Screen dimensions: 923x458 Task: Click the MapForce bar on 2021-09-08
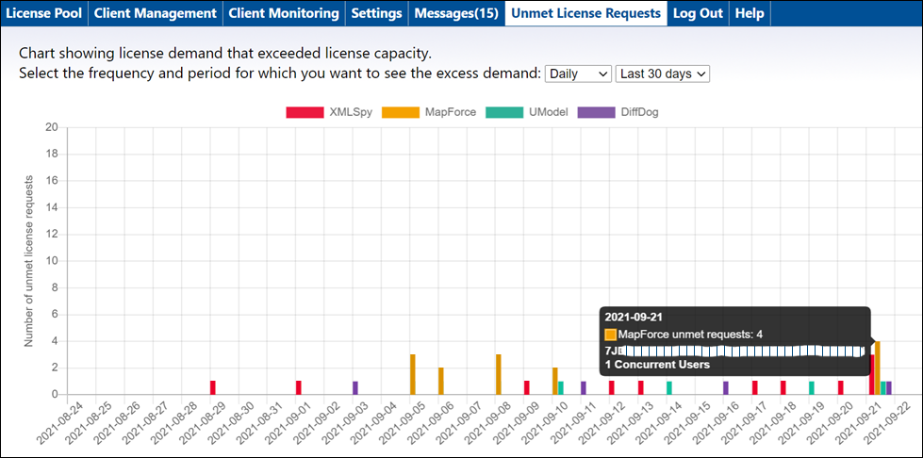[498, 374]
